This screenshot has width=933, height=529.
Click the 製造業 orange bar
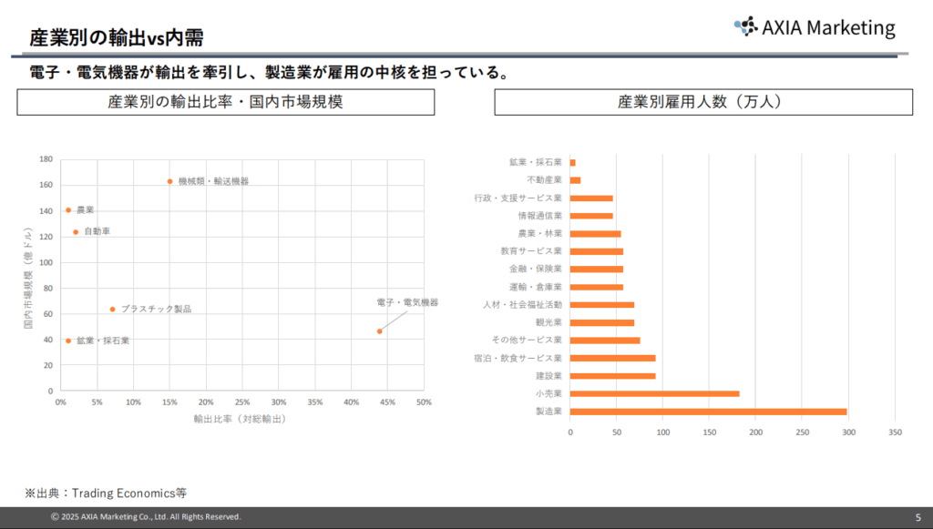[708, 412]
